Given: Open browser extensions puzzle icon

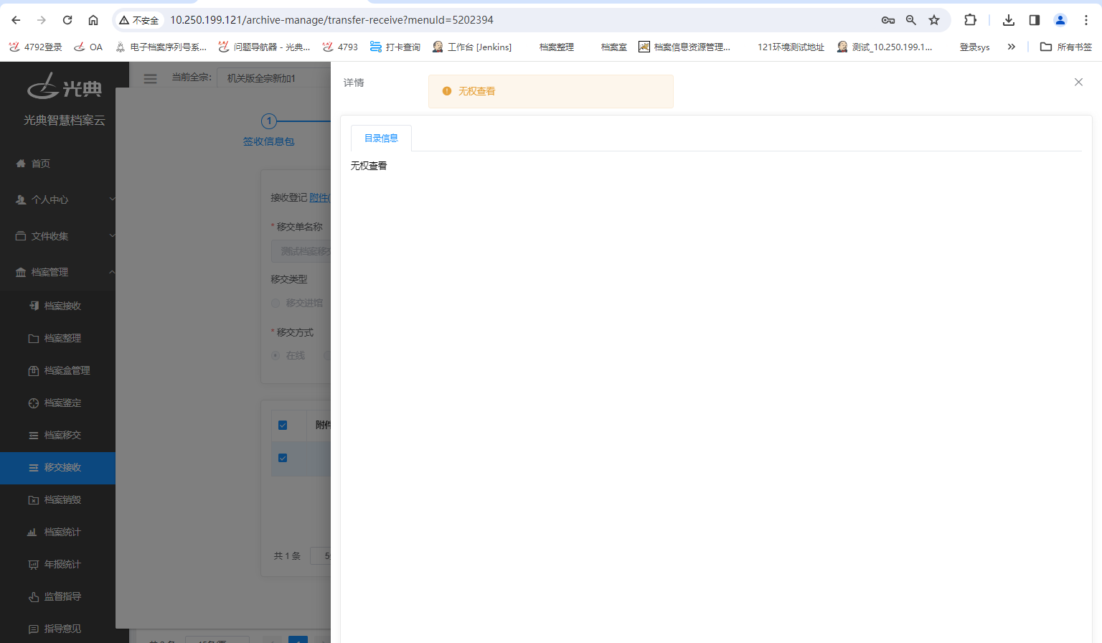Looking at the screenshot, I should tap(970, 20).
